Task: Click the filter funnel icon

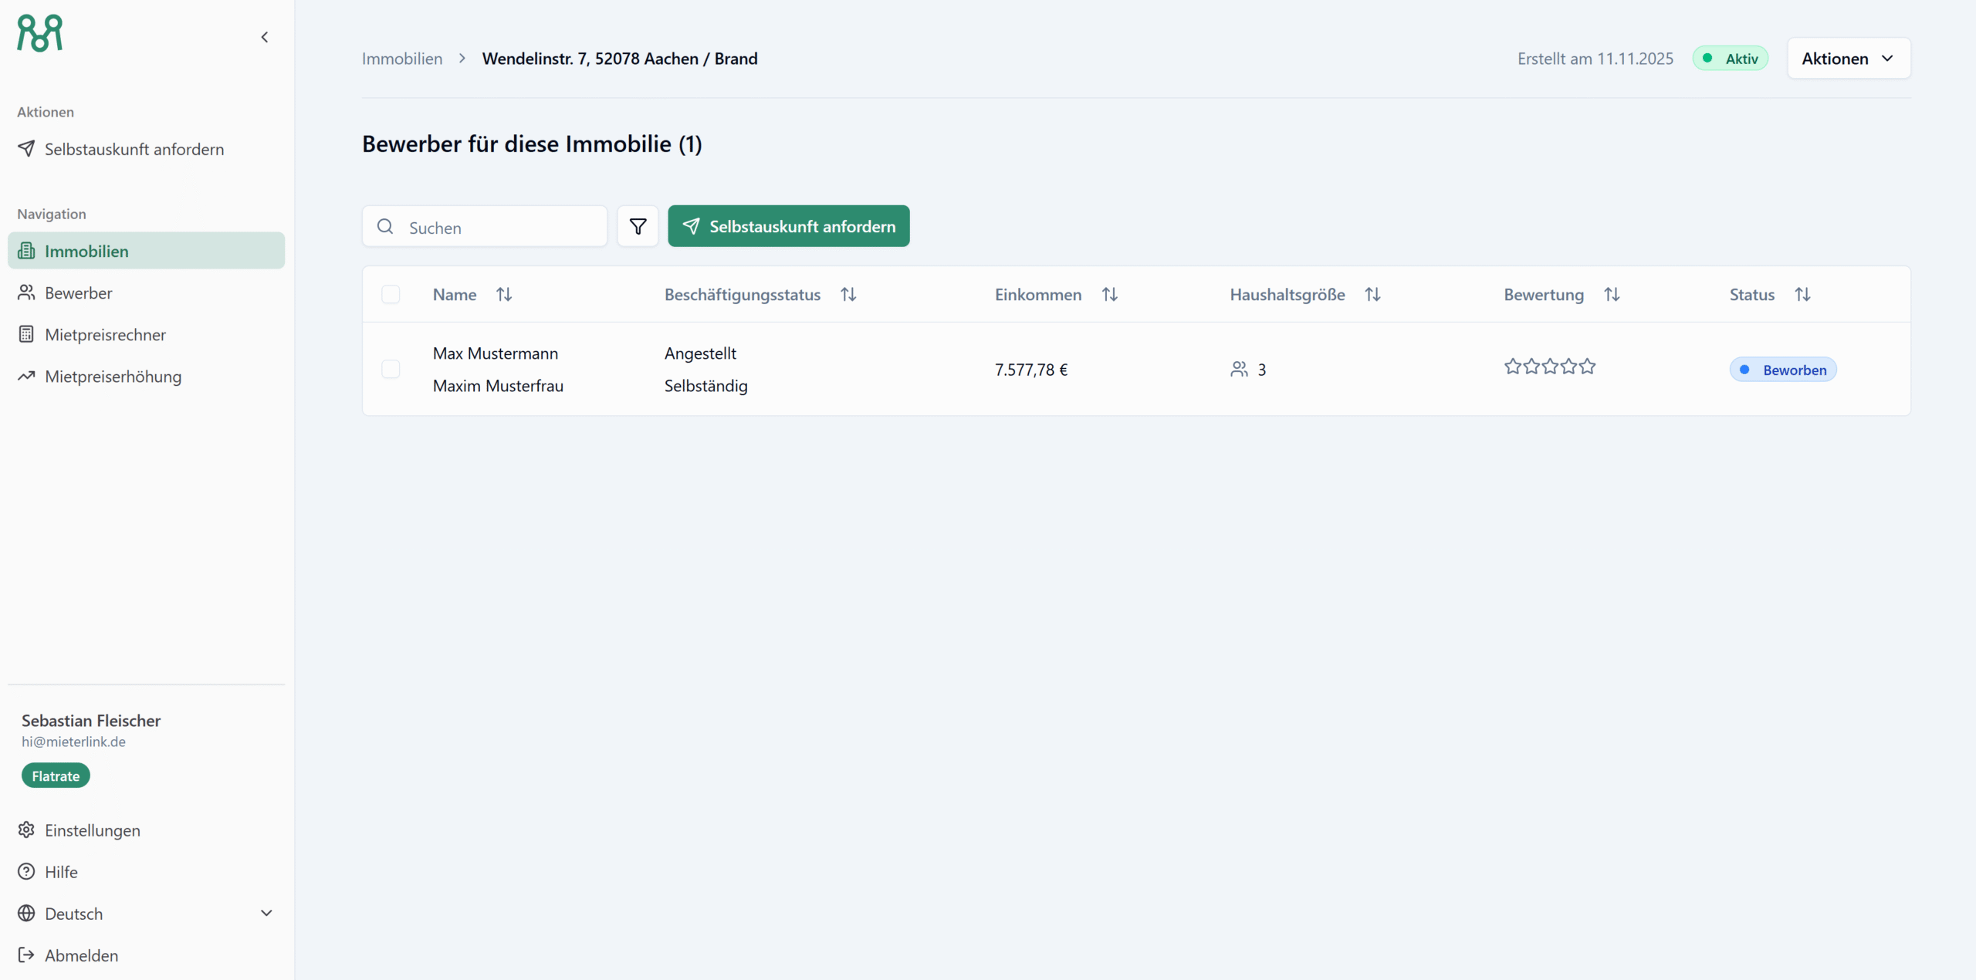Action: click(638, 226)
